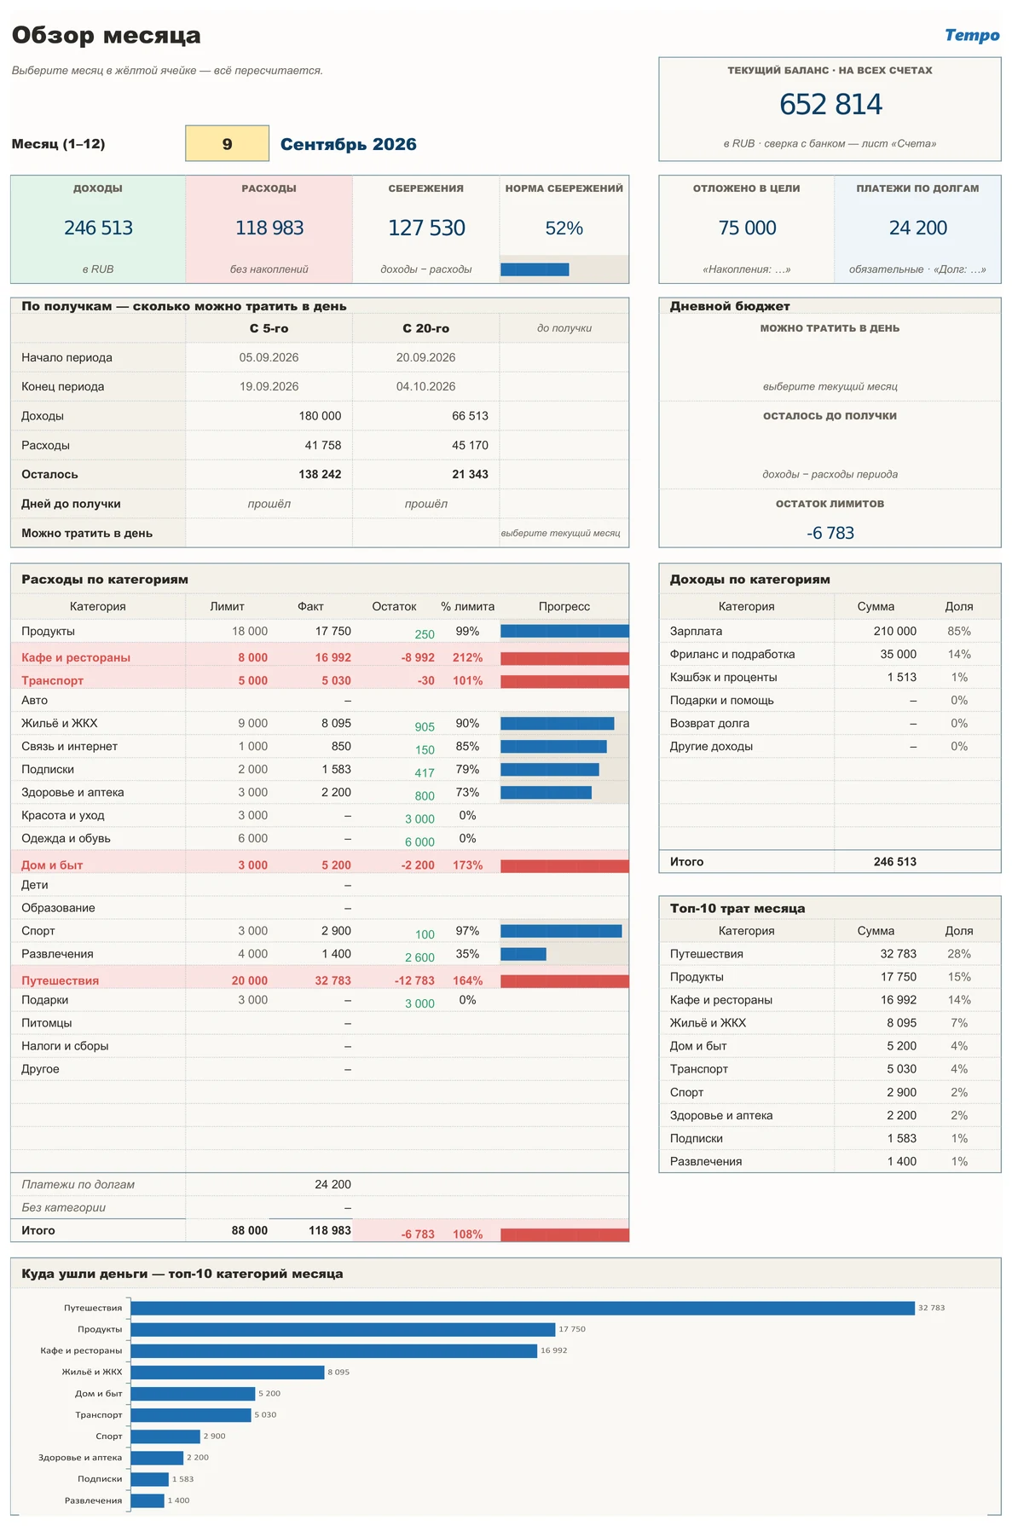The height and width of the screenshot is (1526, 1012).
Task: Click the 28% share for Путешествия in Топ-10
Action: tap(959, 954)
